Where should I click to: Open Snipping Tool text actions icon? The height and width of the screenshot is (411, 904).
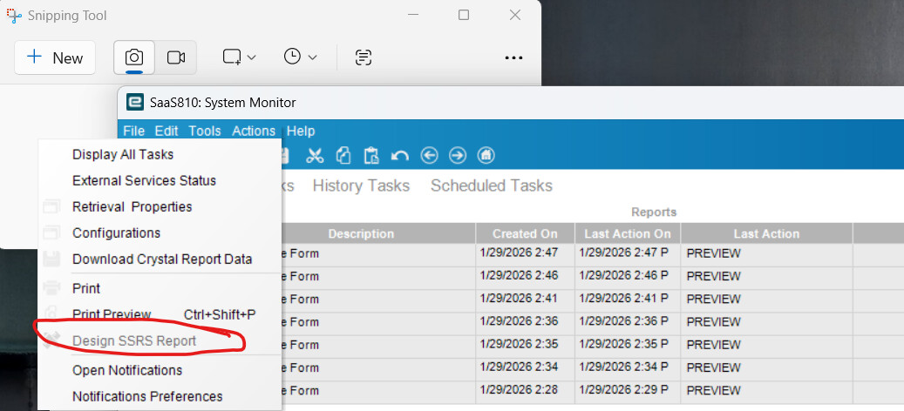[x=364, y=57]
